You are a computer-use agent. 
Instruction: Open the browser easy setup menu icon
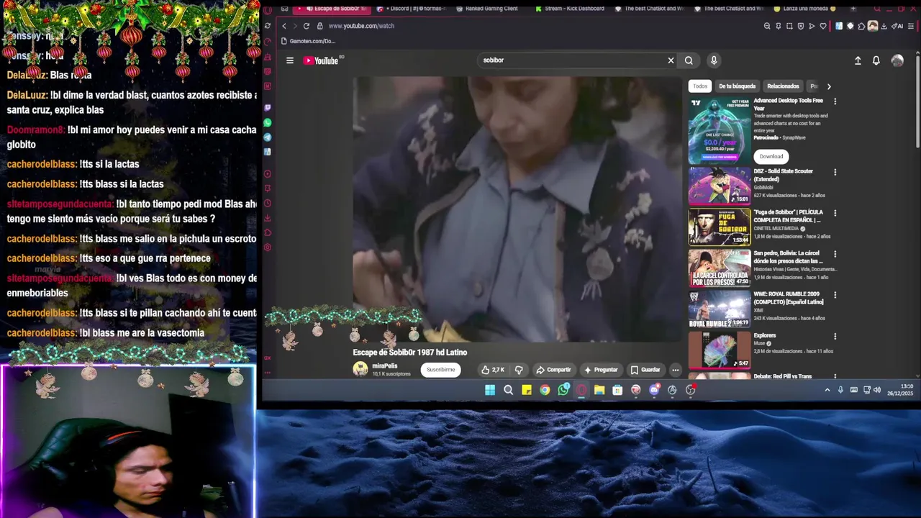[911, 26]
